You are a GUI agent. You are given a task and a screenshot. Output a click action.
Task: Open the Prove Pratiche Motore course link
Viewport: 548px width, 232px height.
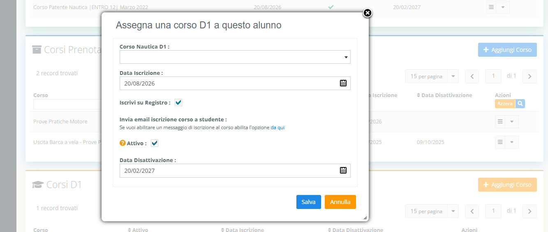[x=60, y=122]
